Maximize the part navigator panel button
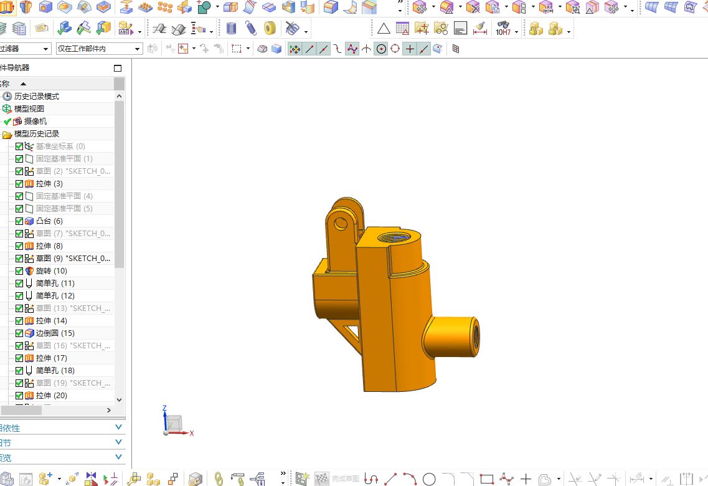Viewport: 708px width, 486px height. click(x=118, y=68)
